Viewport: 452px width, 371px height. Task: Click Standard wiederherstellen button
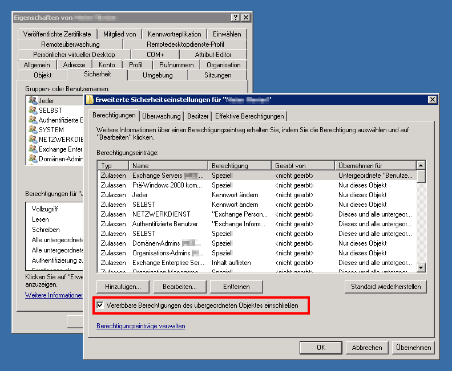tap(386, 287)
